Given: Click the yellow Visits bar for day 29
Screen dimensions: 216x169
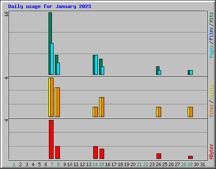Looking at the screenshot, I should point(189,112).
